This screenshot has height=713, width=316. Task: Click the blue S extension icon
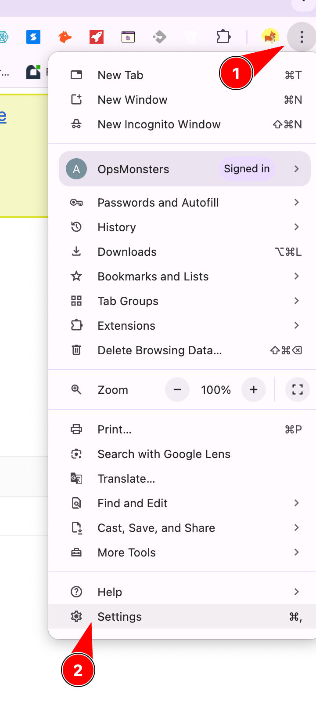click(33, 37)
